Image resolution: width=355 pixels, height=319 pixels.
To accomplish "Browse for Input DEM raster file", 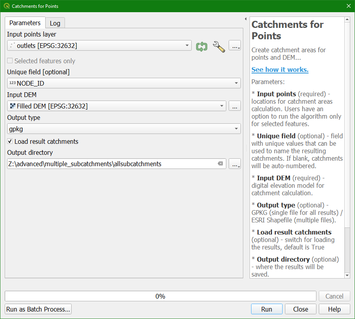I will [x=235, y=106].
